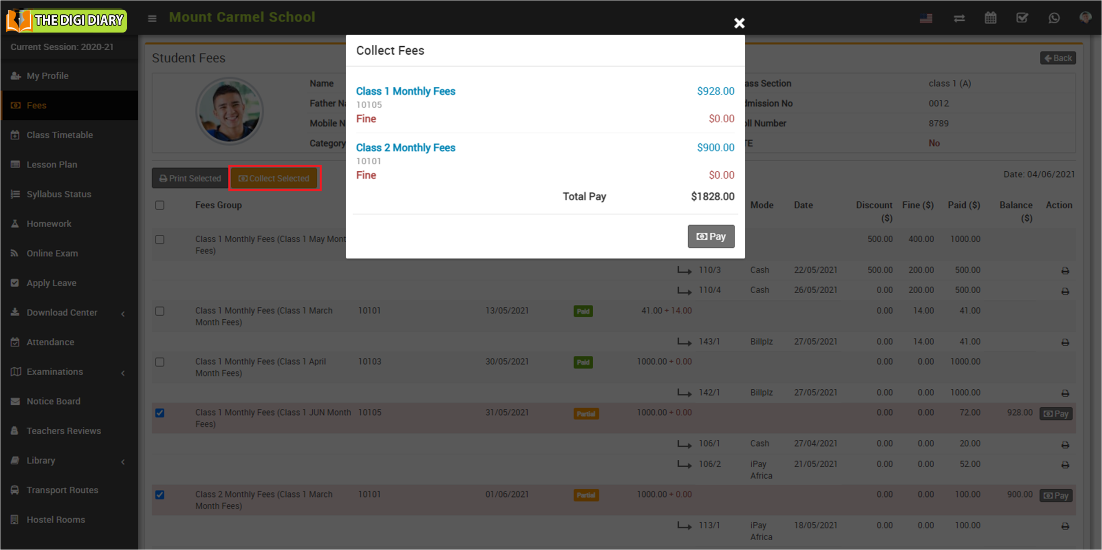Print receipt 110/3 using printer icon
Screen dimensions: 1102x550
coord(1065,271)
